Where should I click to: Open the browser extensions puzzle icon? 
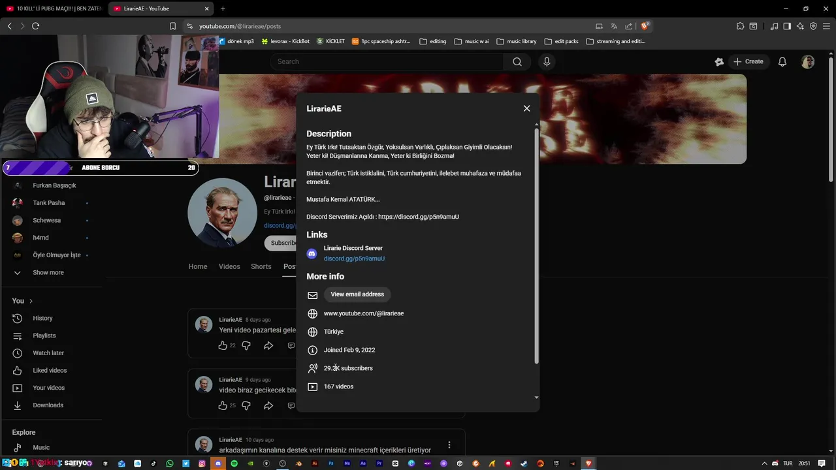tap(740, 26)
